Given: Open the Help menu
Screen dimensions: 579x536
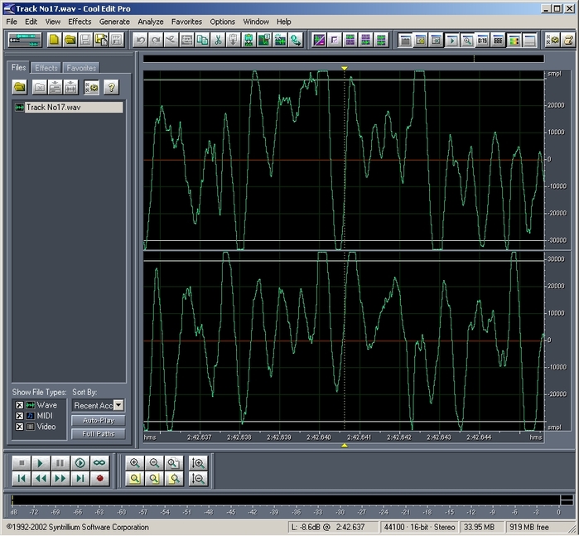Looking at the screenshot, I should click(x=284, y=22).
